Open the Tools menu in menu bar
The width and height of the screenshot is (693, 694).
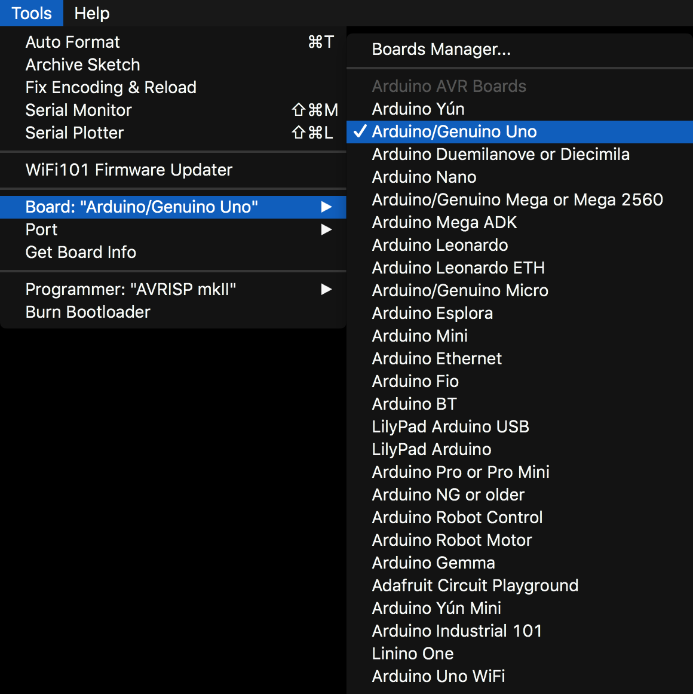click(32, 13)
